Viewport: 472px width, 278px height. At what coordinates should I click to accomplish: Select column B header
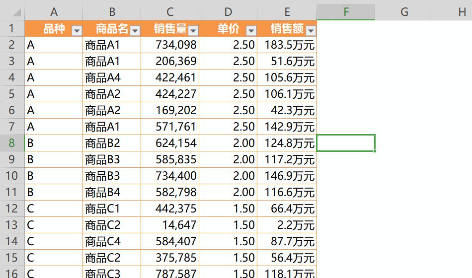(x=112, y=12)
